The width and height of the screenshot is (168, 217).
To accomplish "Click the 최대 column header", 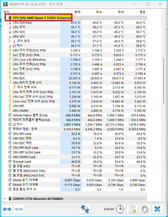I will (114, 12).
